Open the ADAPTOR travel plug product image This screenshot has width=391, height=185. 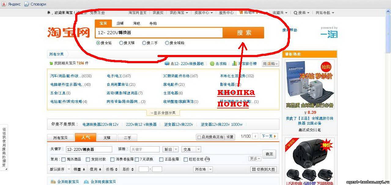click(x=310, y=84)
